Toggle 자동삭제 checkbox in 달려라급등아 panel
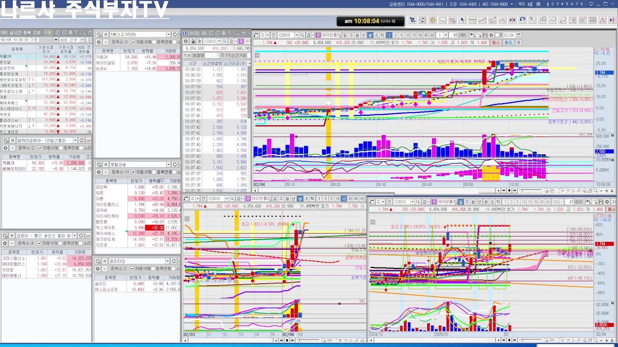Viewport: 618px width, 347px height. (x=40, y=148)
